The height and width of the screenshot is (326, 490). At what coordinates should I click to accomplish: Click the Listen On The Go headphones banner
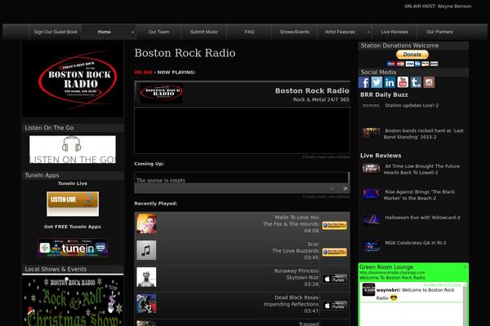coord(73,149)
